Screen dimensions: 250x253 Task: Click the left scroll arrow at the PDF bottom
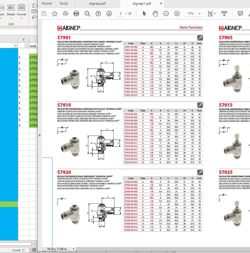pos(74,249)
